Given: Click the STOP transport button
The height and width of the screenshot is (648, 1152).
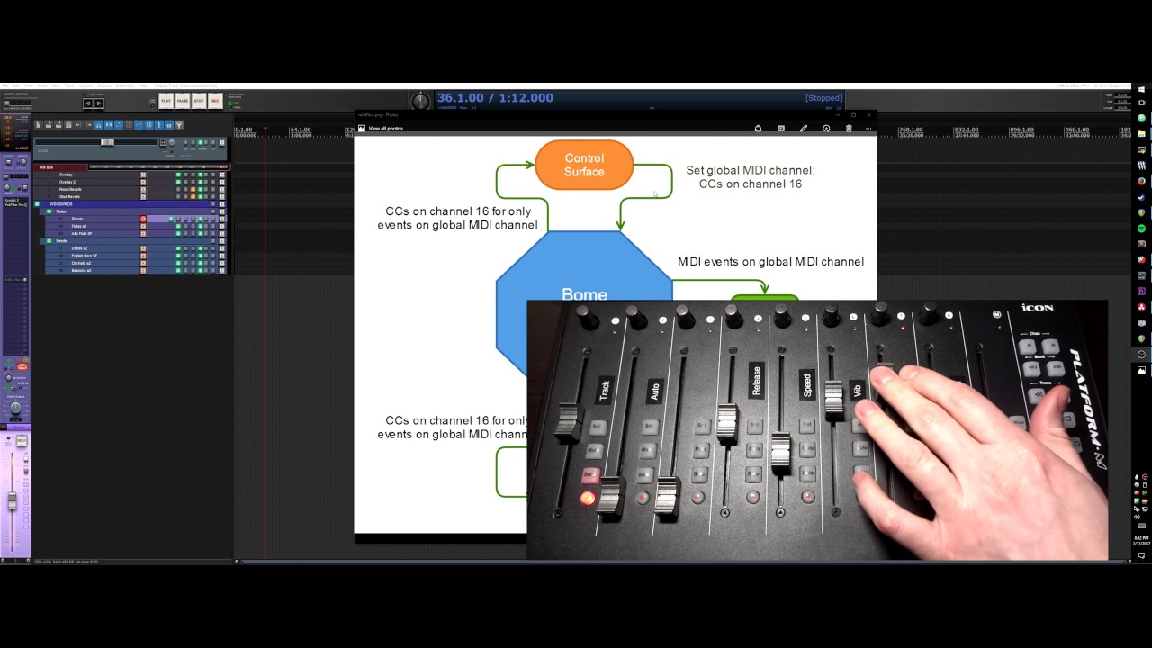Looking at the screenshot, I should click(199, 101).
